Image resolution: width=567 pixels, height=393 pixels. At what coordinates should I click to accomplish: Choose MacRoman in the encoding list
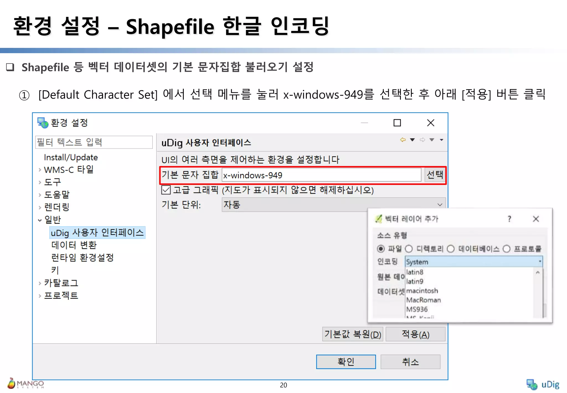[423, 300]
